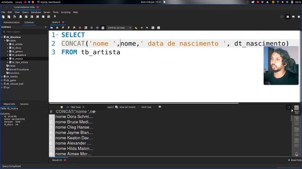The width and height of the screenshot is (302, 169).
Task: Create new table toolbar icon
Action: click(x=26, y=17)
